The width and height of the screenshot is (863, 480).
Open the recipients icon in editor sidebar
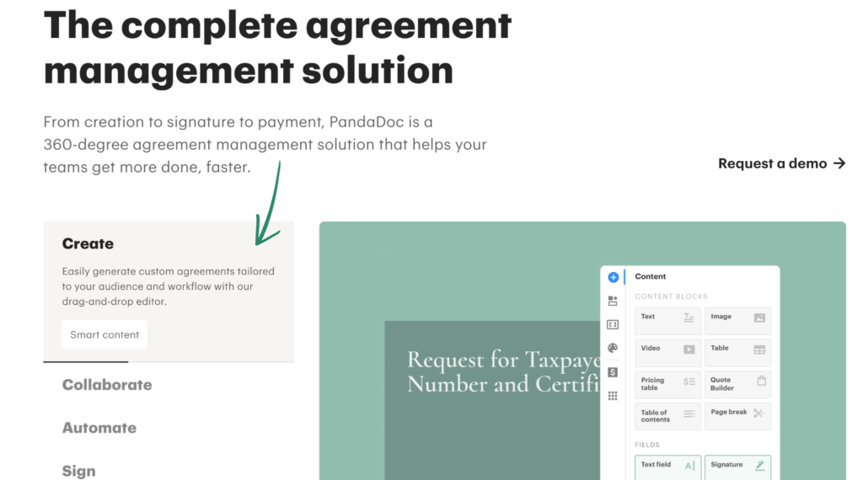click(613, 301)
